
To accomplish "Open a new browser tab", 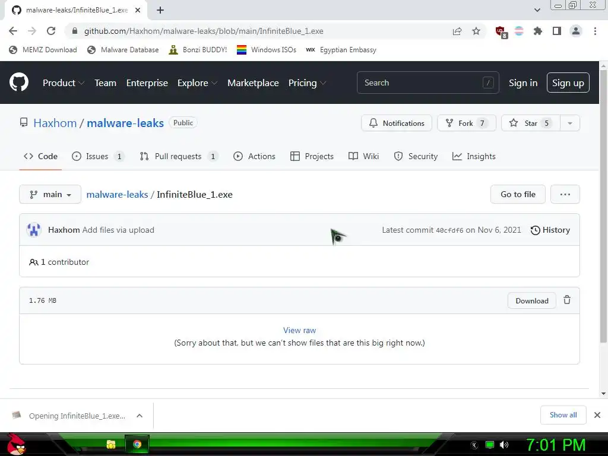I will click(x=160, y=10).
